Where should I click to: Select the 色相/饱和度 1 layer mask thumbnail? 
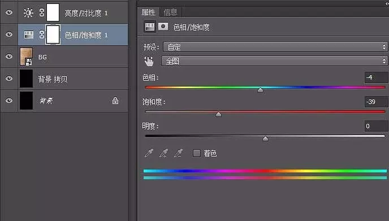point(53,34)
